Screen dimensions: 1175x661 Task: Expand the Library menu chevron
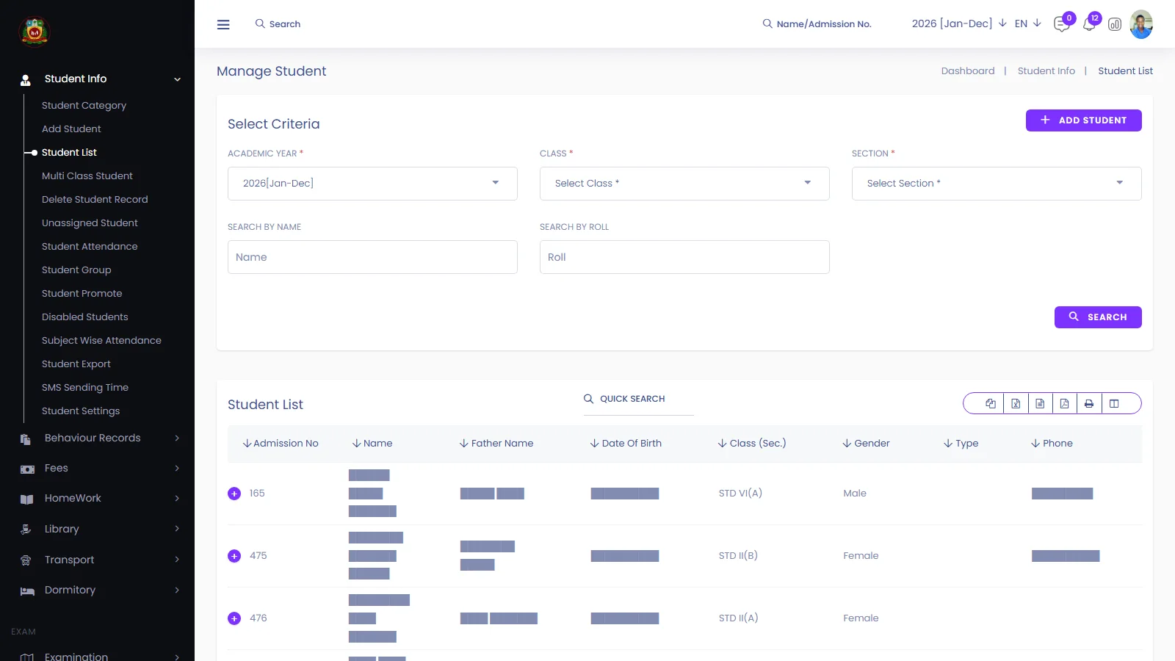177,529
